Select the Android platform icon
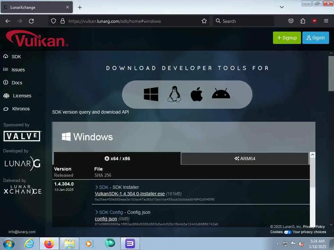The height and width of the screenshot is (250, 334). pyautogui.click(x=221, y=93)
